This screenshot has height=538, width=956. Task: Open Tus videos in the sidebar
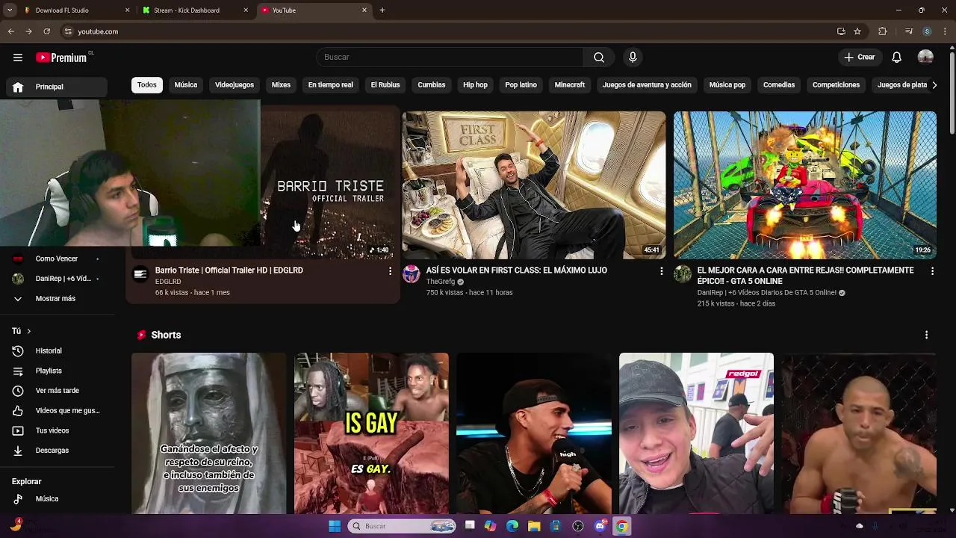[57, 430]
